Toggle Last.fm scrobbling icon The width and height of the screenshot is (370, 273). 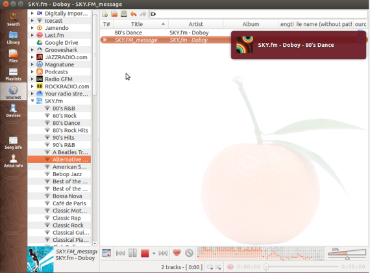230,267
